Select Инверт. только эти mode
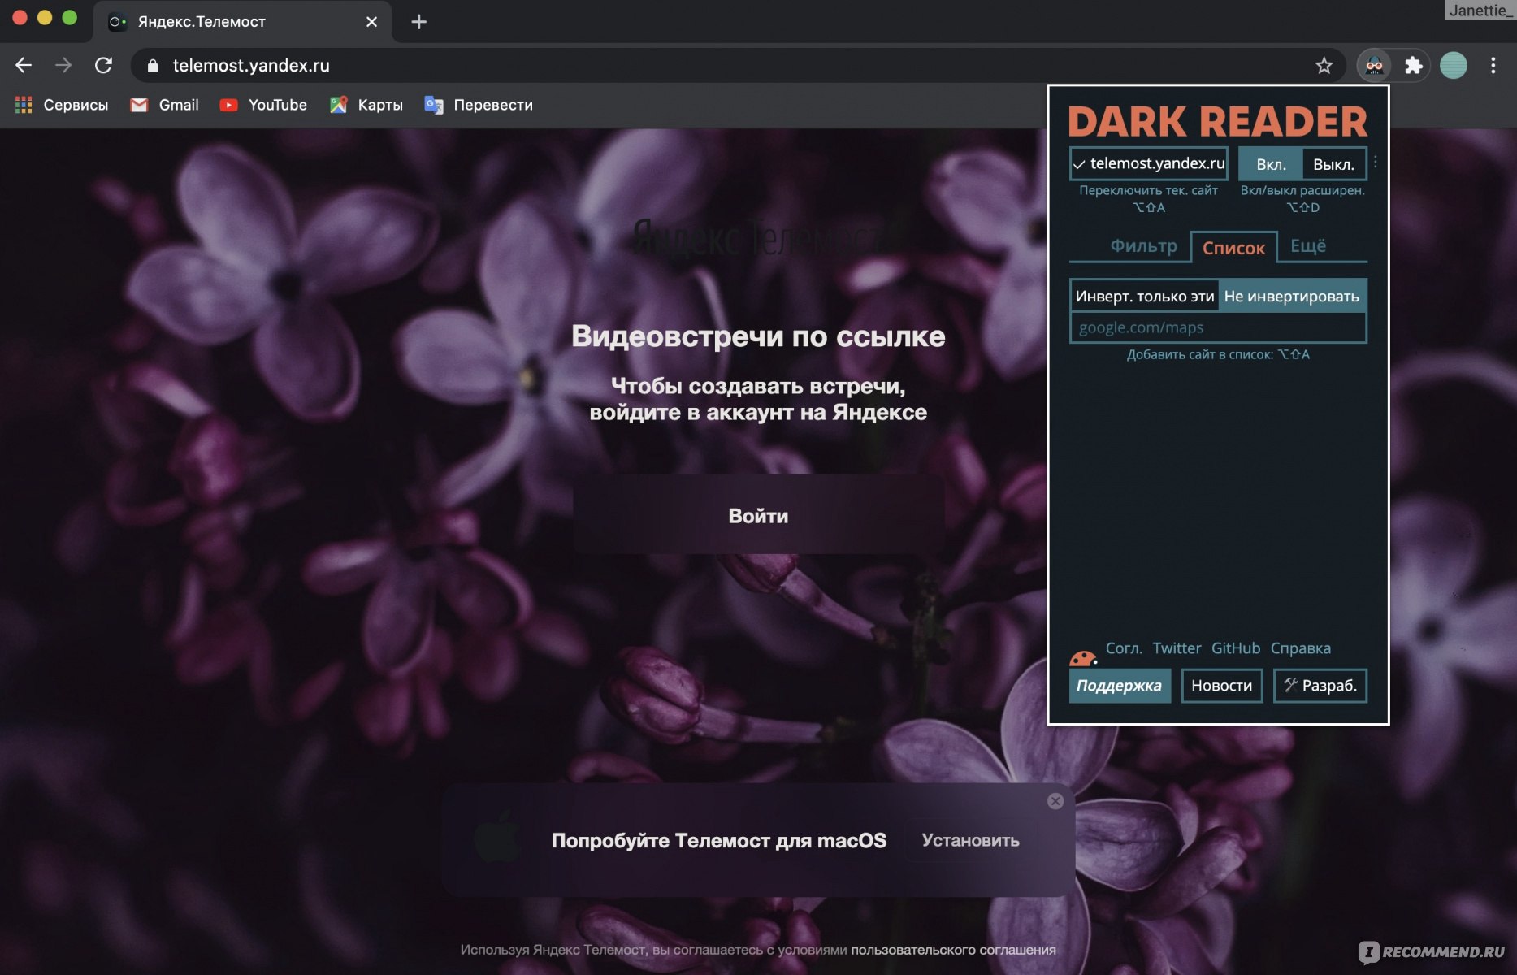Viewport: 1517px width, 975px height. (x=1144, y=297)
